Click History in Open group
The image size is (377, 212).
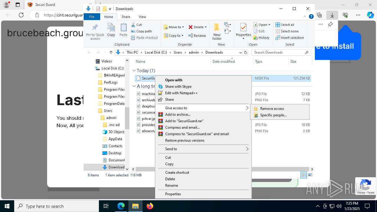tap(261, 38)
